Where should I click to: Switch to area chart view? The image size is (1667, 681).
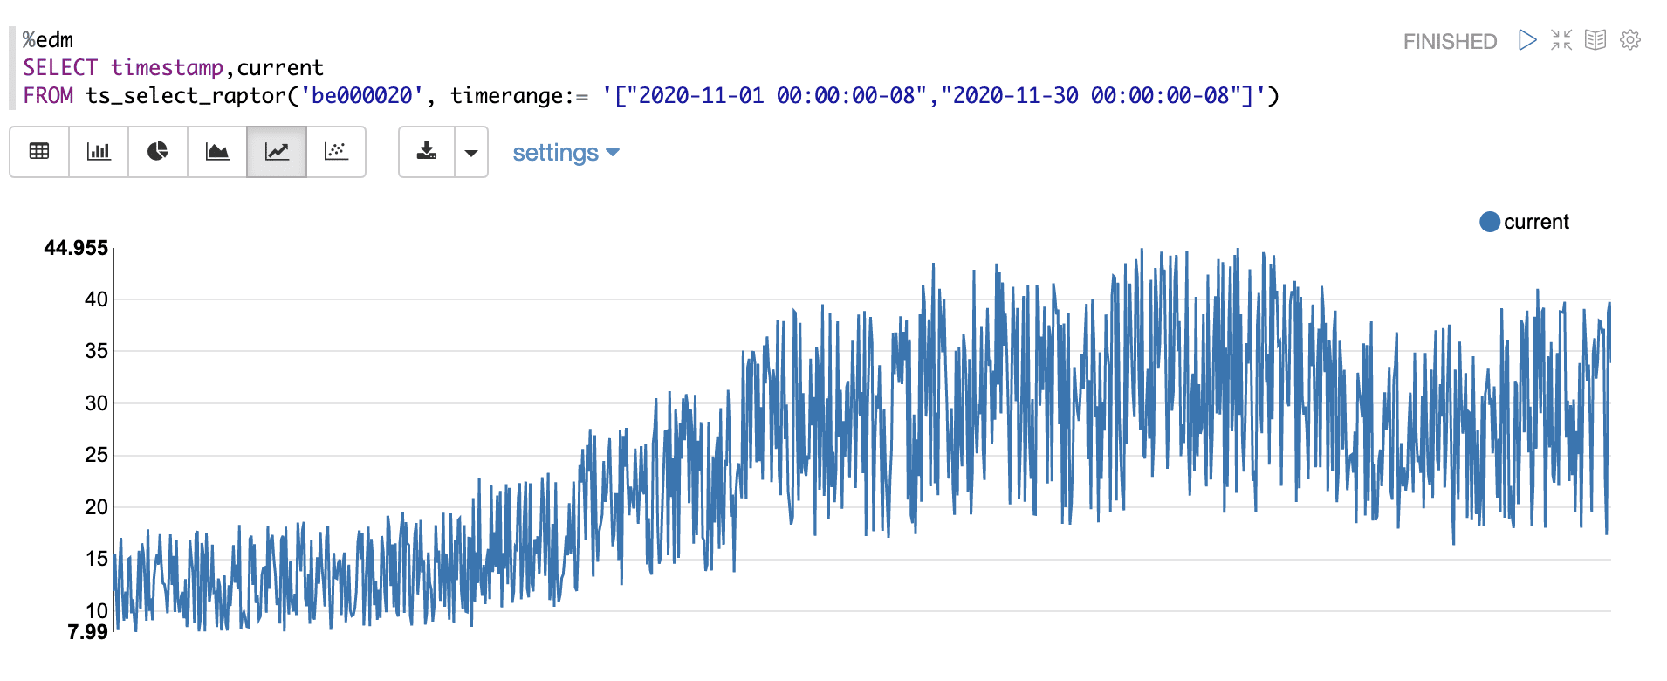pos(217,152)
